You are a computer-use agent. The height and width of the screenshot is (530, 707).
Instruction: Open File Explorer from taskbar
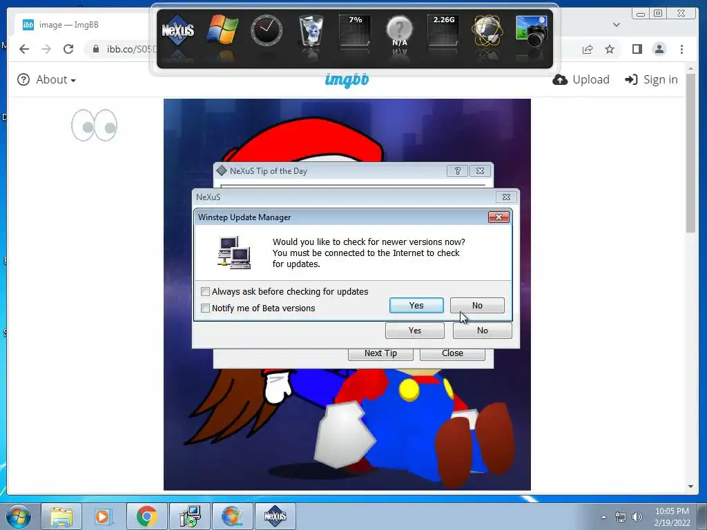[x=61, y=516]
